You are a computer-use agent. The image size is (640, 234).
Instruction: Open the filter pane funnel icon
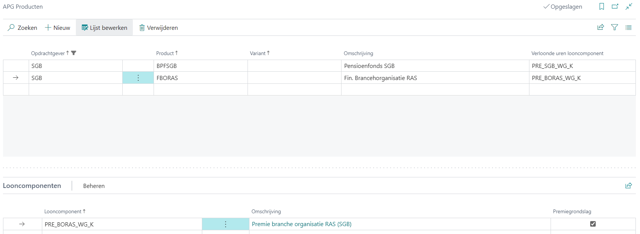(615, 27)
